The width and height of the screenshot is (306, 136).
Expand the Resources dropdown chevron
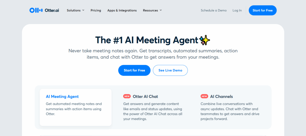[161, 10]
